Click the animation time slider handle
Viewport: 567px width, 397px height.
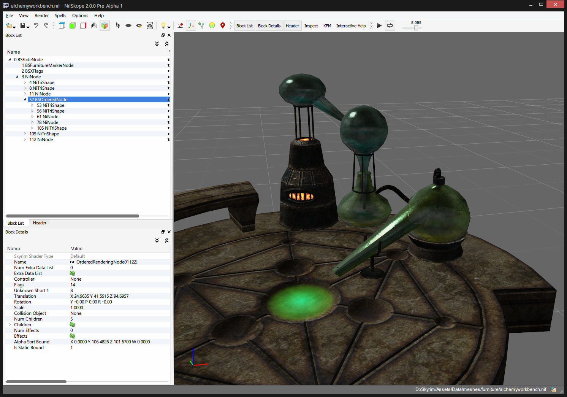coord(416,28)
